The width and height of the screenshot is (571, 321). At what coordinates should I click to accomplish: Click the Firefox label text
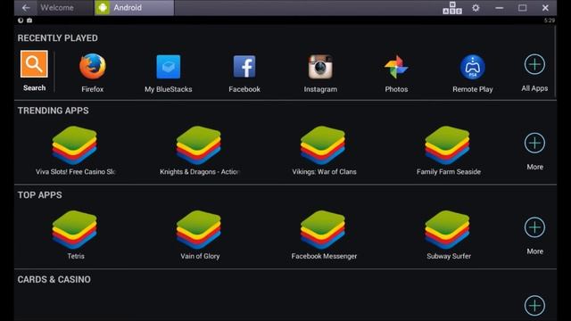[x=93, y=89]
